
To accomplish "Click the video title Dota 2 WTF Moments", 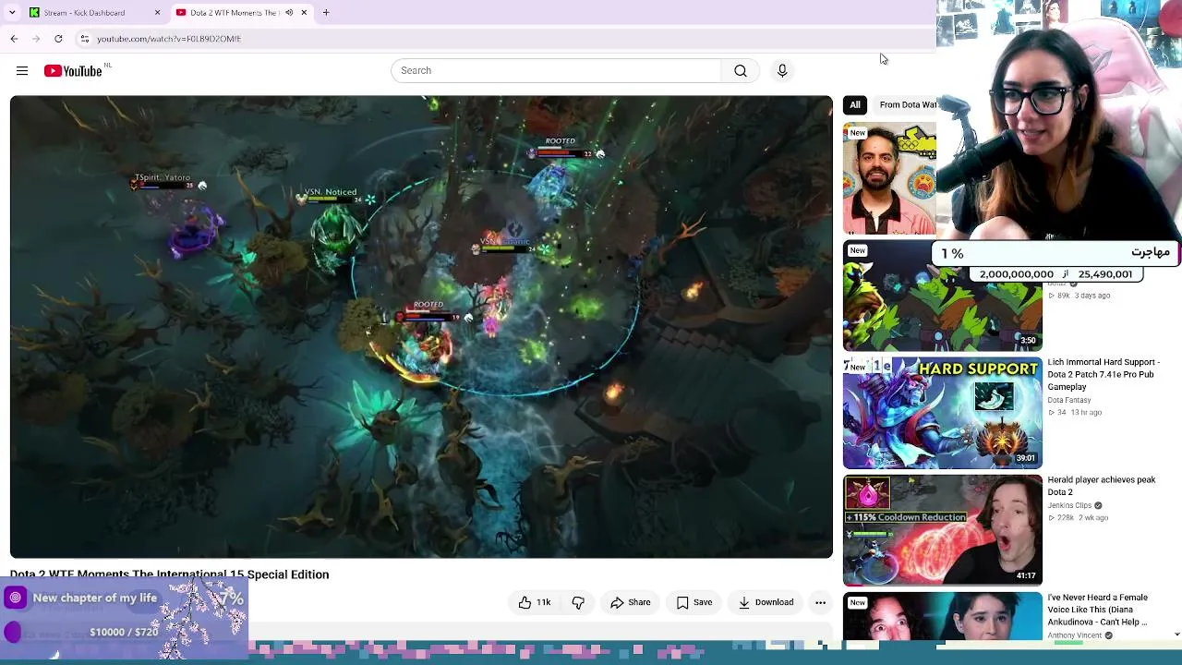I will pyautogui.click(x=169, y=574).
